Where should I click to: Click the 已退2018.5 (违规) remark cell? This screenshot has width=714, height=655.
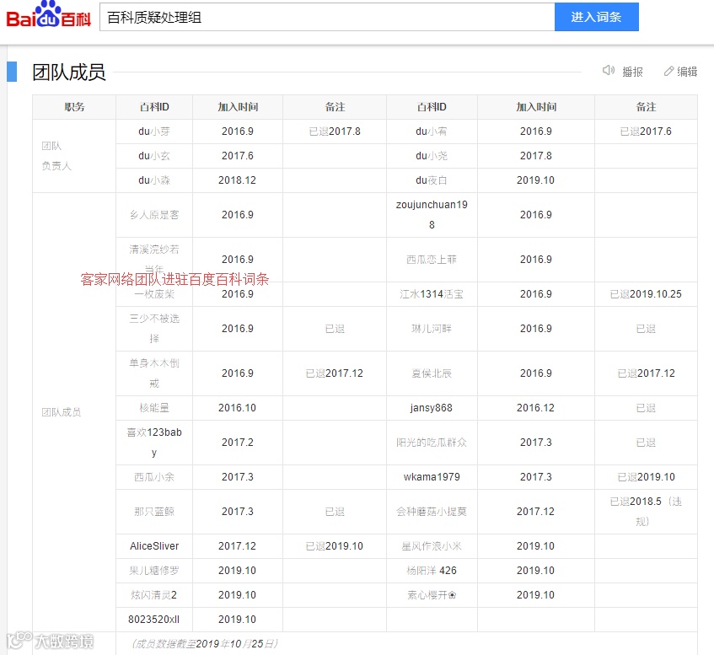click(646, 512)
